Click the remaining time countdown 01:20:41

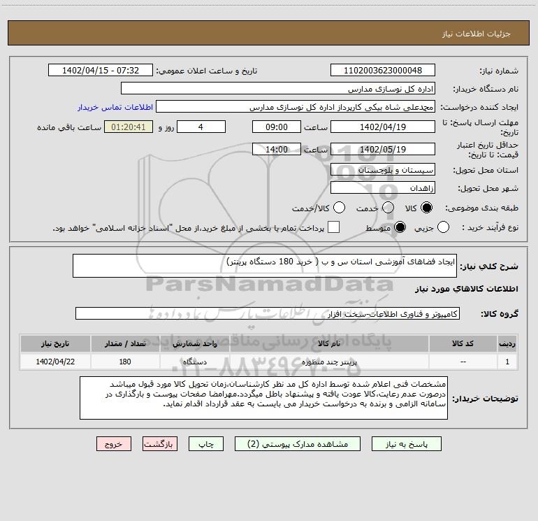[129, 127]
